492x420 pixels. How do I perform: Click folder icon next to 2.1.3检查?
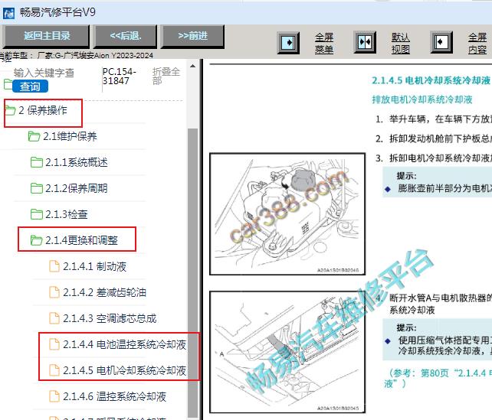36,214
